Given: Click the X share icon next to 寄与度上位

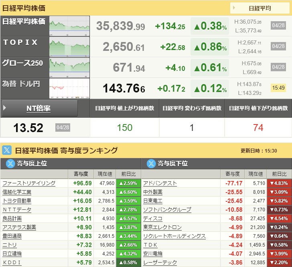Looking at the screenshot, I should click(x=10, y=163).
